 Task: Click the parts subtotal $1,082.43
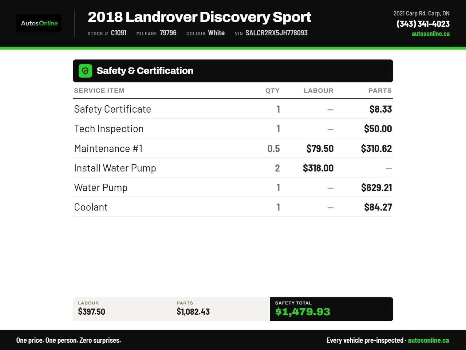point(193,312)
